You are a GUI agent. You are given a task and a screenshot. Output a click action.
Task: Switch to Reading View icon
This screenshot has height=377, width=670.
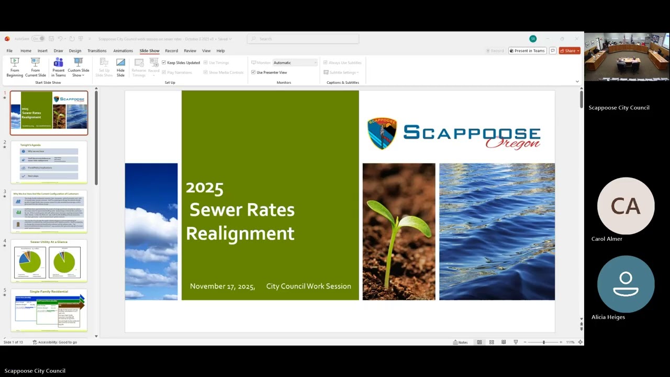coord(504,342)
